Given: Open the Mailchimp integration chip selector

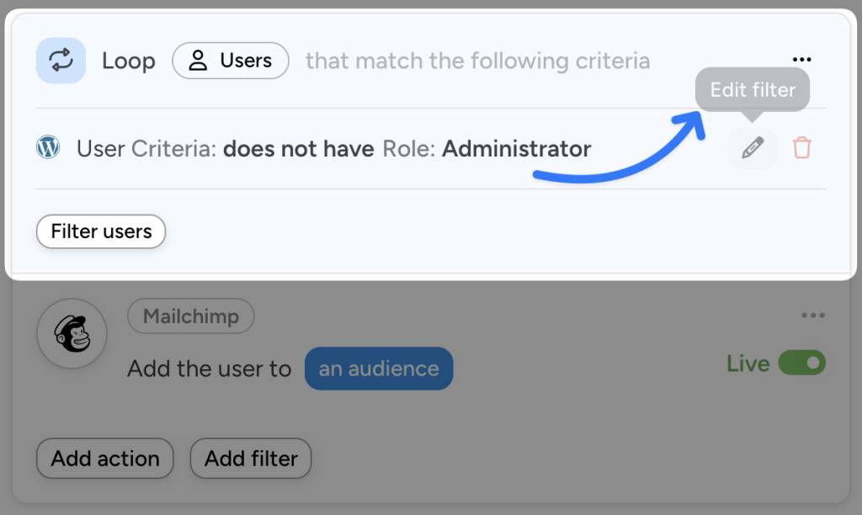Looking at the screenshot, I should pos(190,316).
